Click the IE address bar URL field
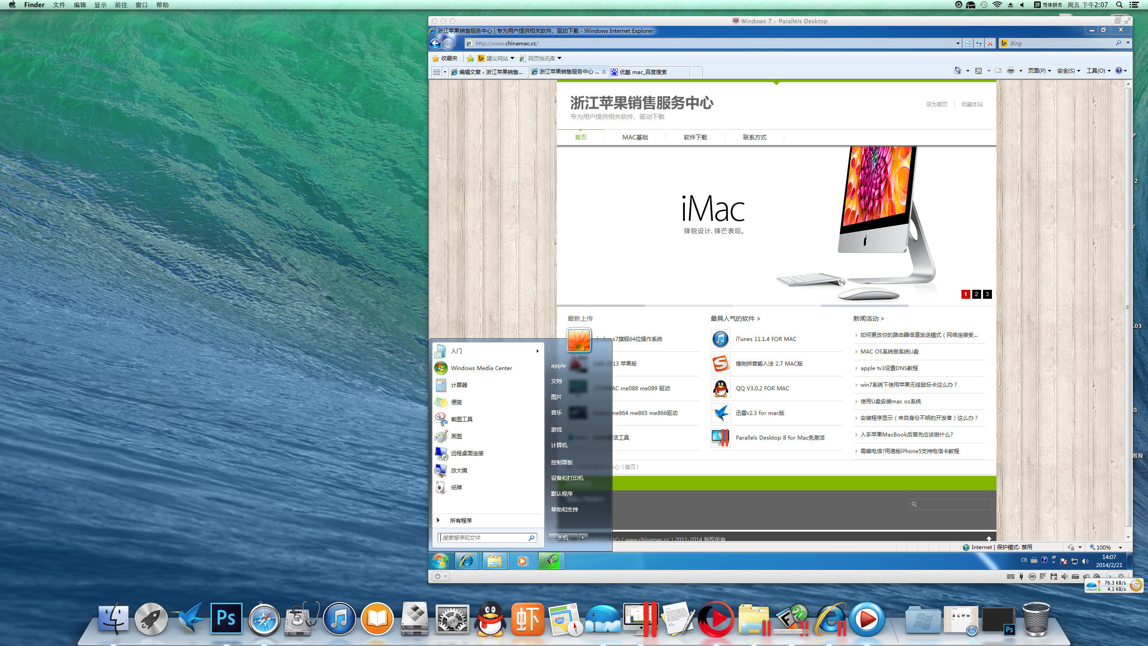The height and width of the screenshot is (646, 1148). point(713,44)
